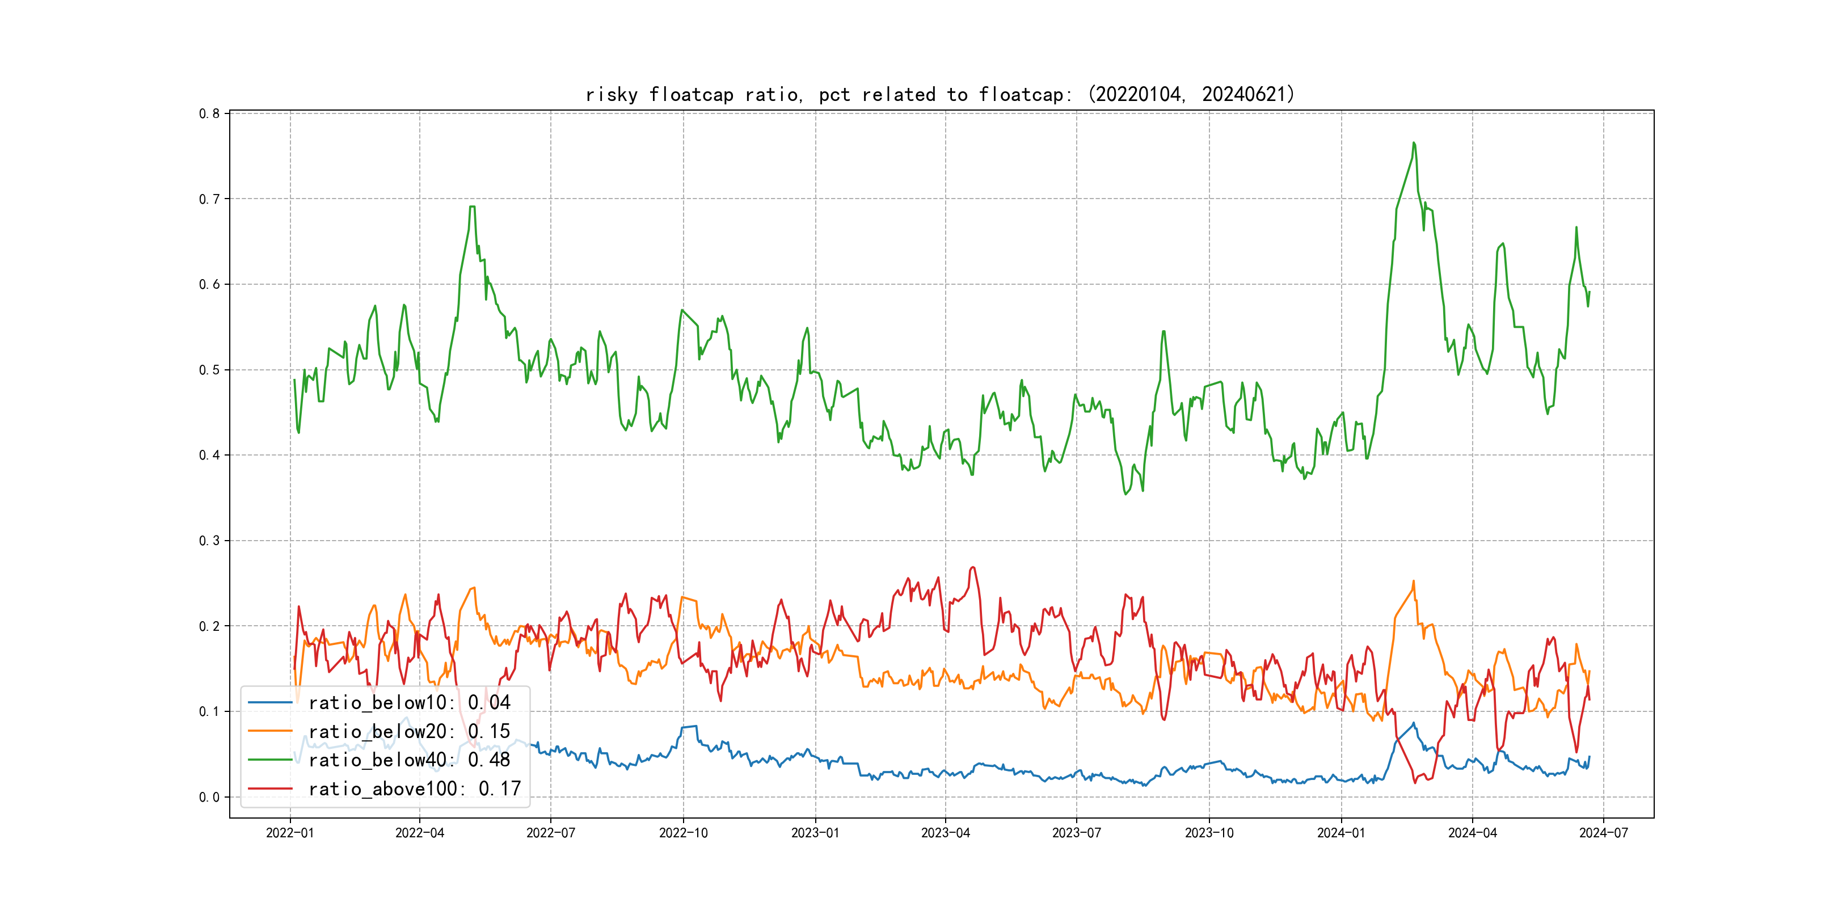This screenshot has height=919, width=1838.
Task: Click the 2023-07 x-axis tick label
Action: pos(1076,833)
